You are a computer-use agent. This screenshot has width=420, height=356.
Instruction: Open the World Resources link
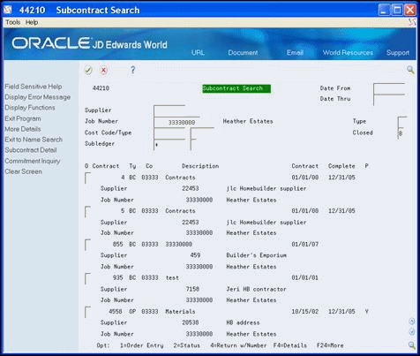click(348, 53)
